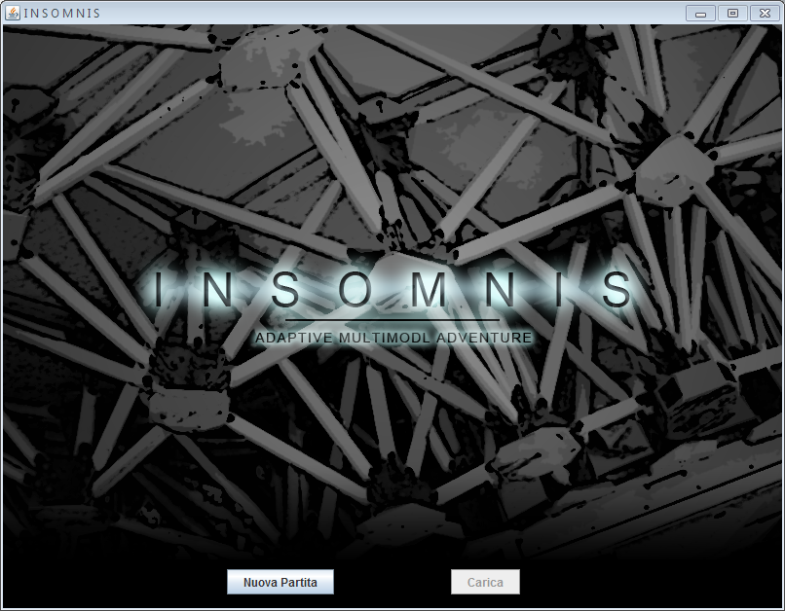Start a new game with Nuova Partita

280,582
